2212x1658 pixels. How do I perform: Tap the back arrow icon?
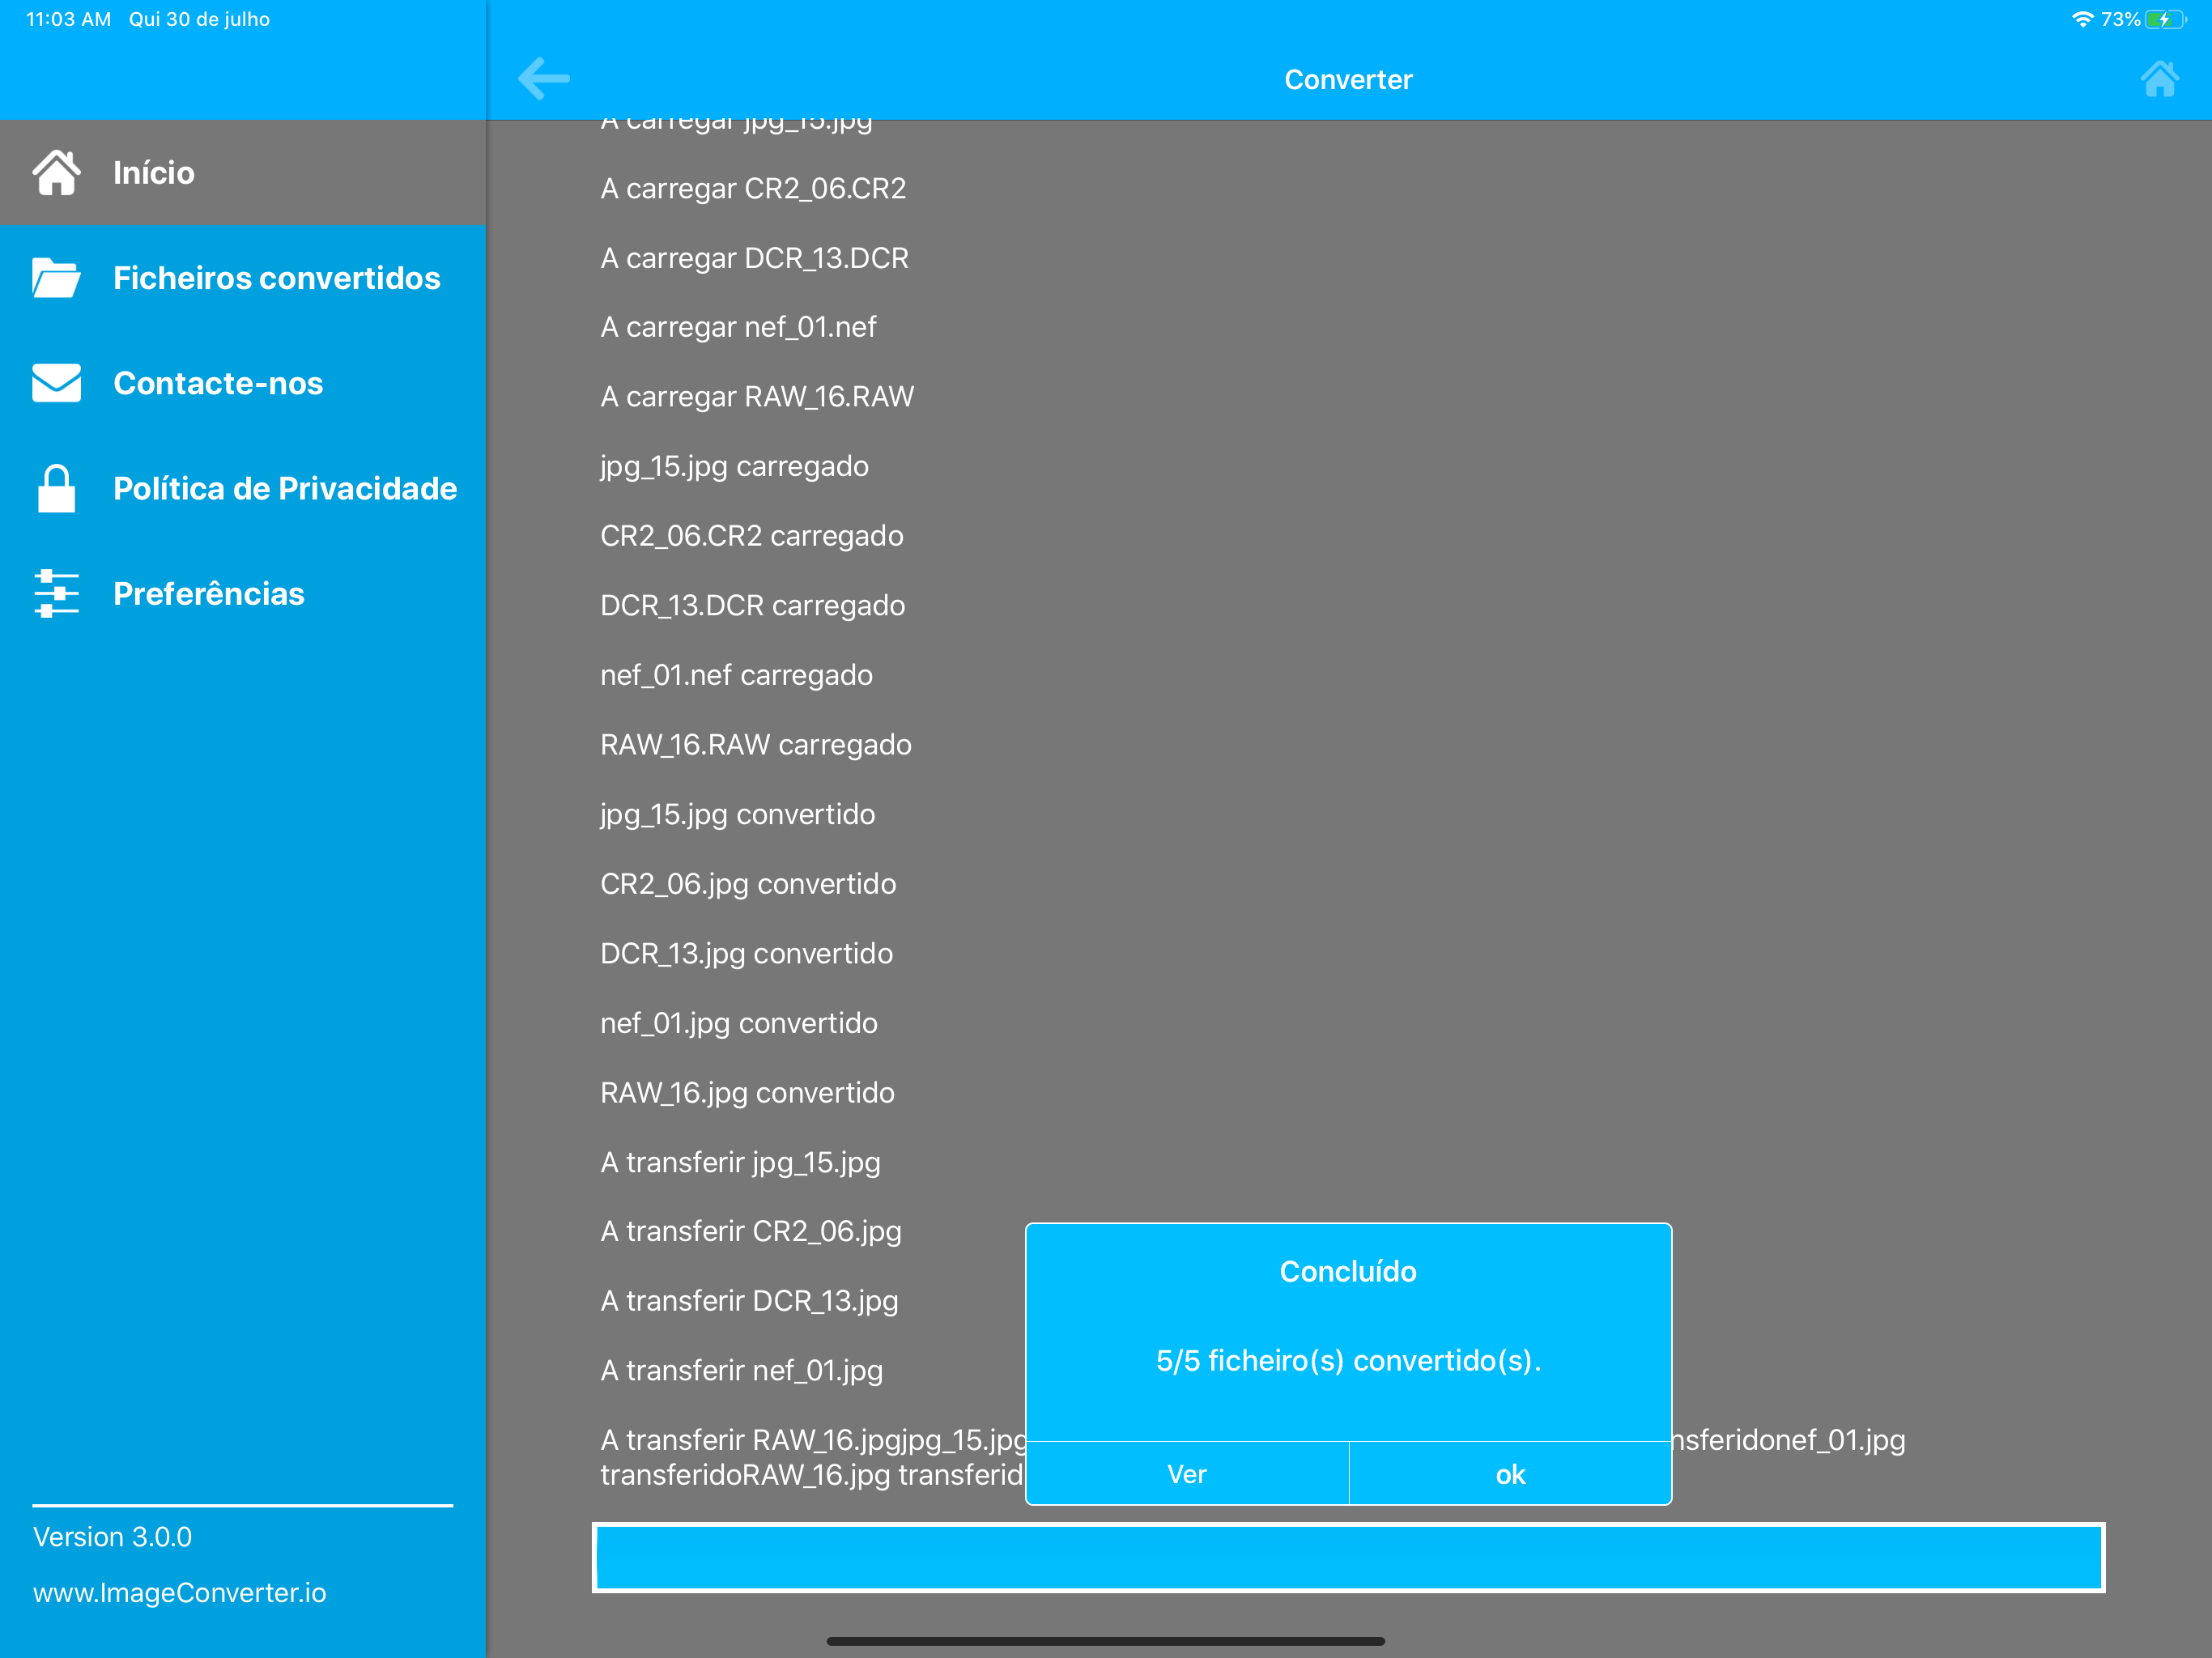(544, 79)
